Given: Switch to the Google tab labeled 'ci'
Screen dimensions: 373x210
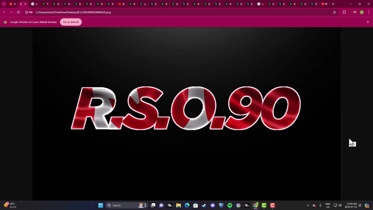Looking at the screenshot, I should point(34,4).
